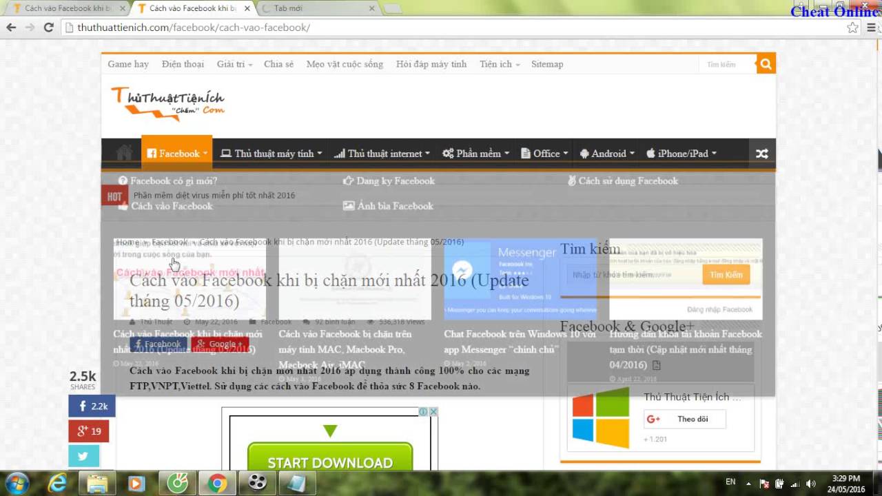Click the home icon in the navigation bar
882x496 pixels.
124,153
